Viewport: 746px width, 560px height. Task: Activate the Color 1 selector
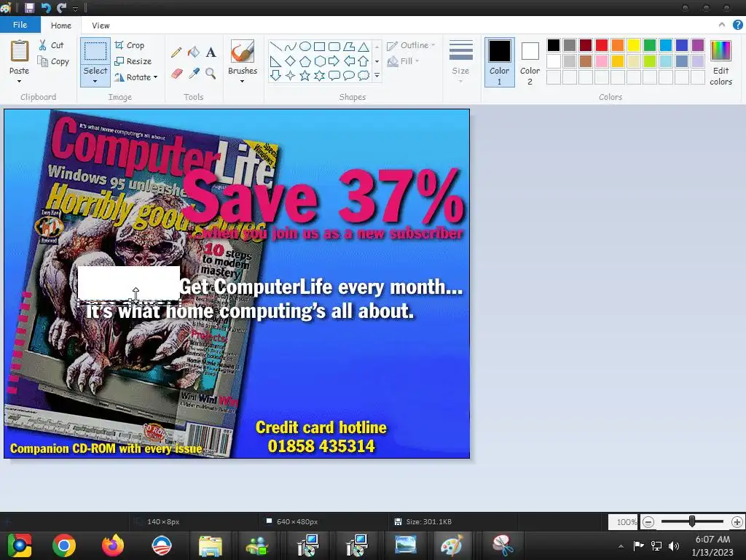500,63
